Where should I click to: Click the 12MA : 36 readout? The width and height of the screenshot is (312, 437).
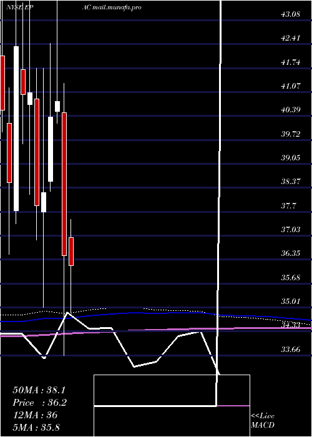35,415
